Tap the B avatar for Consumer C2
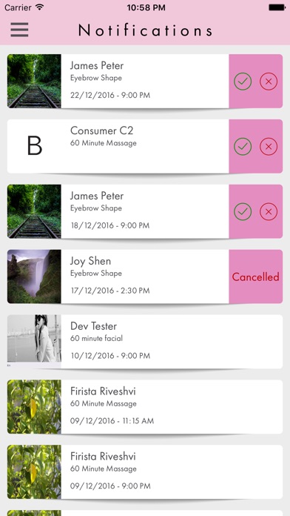Image resolution: width=290 pixels, height=516 pixels. [34, 146]
